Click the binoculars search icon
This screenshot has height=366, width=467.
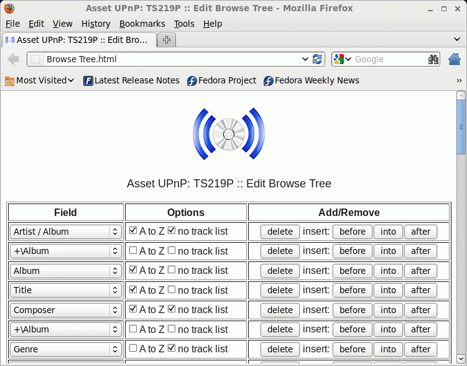pyautogui.click(x=433, y=59)
